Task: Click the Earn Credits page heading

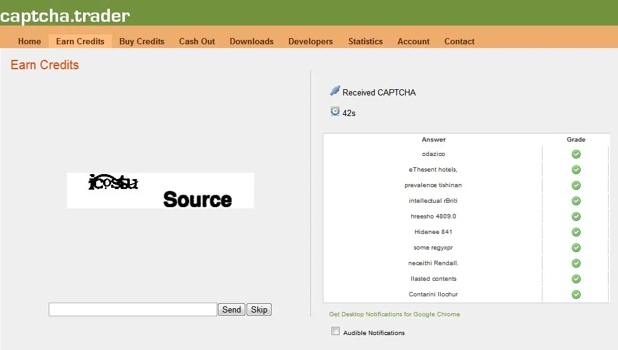Action: [x=44, y=65]
